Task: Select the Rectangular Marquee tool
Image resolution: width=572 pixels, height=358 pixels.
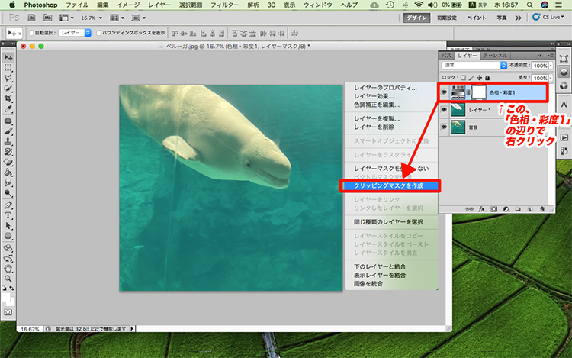Action: point(8,68)
